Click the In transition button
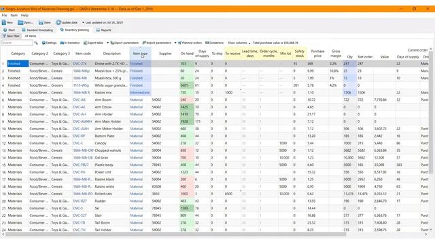 70,43
